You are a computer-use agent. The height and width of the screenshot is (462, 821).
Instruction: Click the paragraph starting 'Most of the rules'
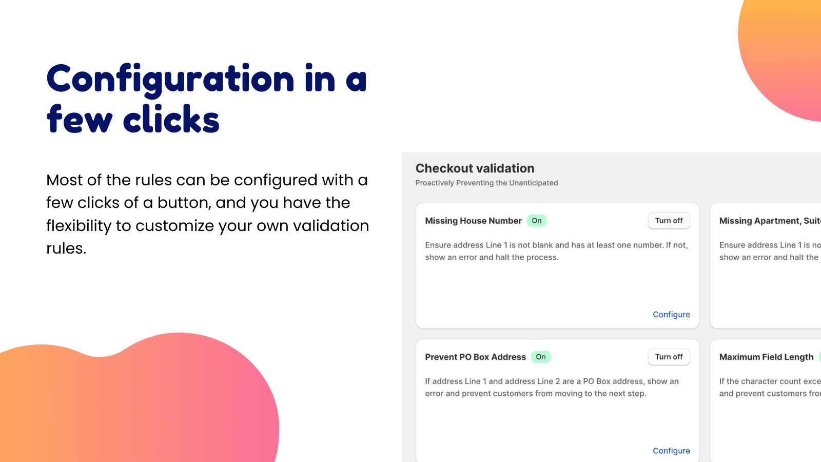(x=207, y=214)
